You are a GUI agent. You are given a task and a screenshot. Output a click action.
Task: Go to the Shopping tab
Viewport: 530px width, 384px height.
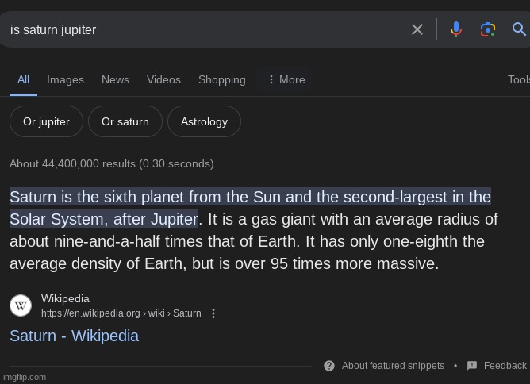point(221,79)
